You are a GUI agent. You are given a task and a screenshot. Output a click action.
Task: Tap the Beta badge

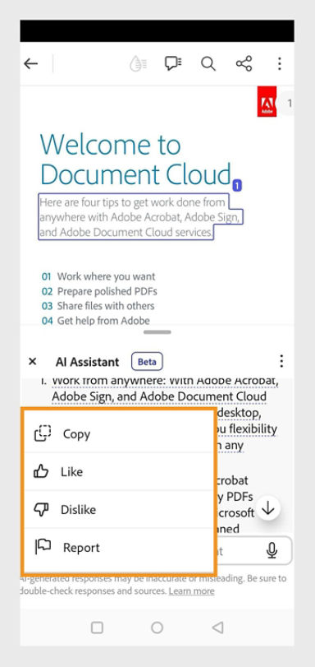[147, 362]
